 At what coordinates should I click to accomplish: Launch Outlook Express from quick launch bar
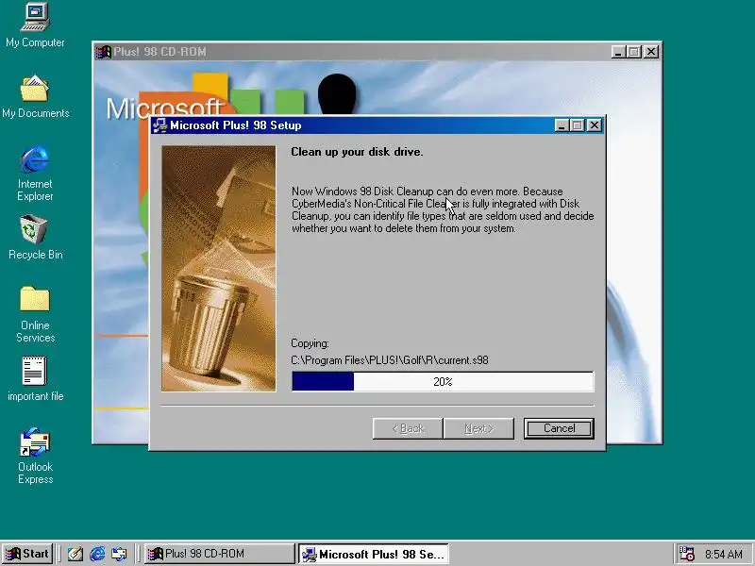click(119, 554)
